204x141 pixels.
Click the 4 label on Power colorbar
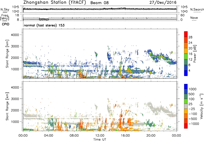click(x=189, y=70)
